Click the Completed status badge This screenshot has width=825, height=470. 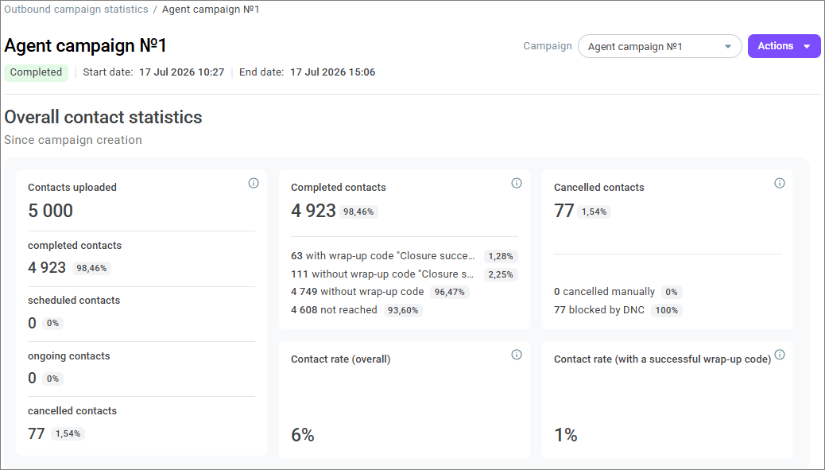(37, 72)
